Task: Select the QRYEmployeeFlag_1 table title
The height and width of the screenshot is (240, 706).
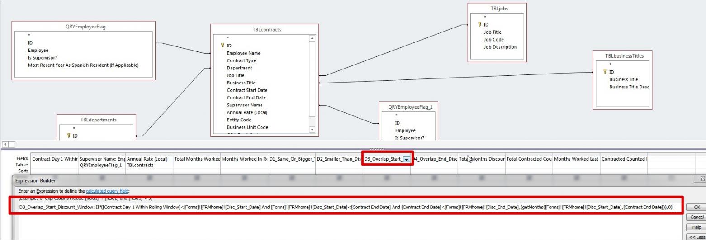Action: point(410,107)
